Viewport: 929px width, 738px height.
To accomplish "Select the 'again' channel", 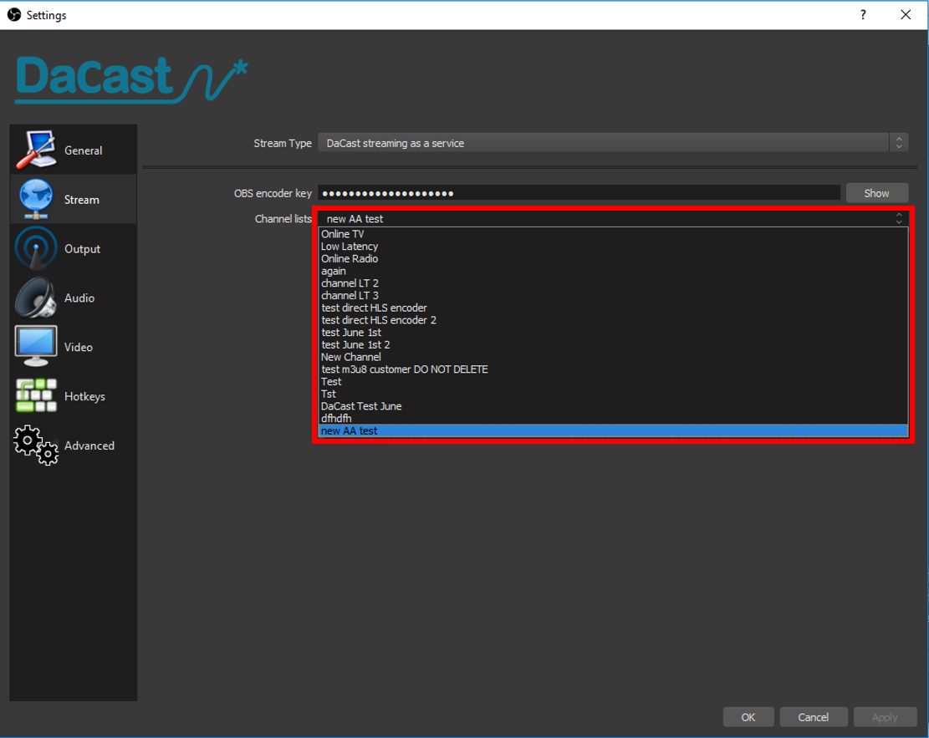I will click(613, 271).
